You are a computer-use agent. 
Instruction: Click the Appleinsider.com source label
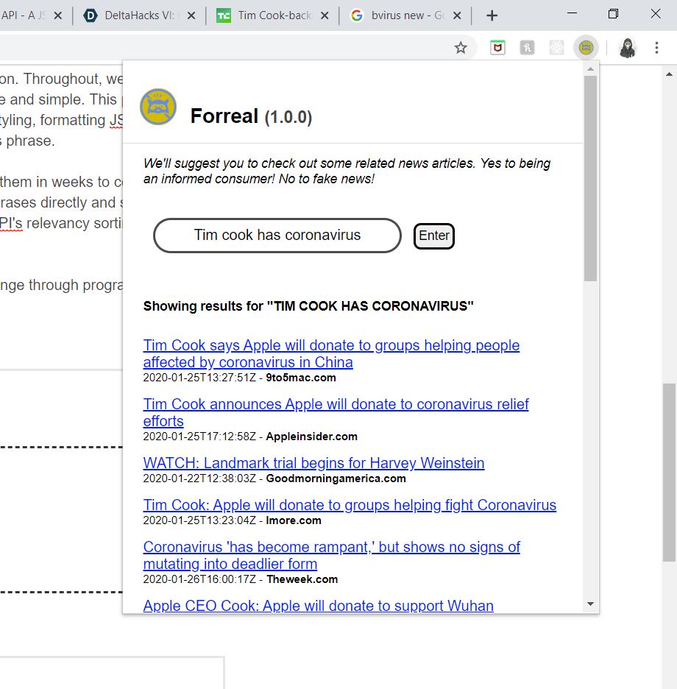click(x=311, y=437)
